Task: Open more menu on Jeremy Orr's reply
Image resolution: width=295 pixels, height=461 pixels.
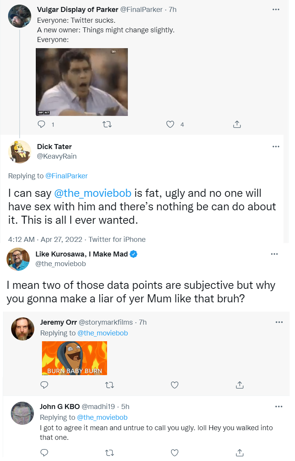Action: (279, 322)
